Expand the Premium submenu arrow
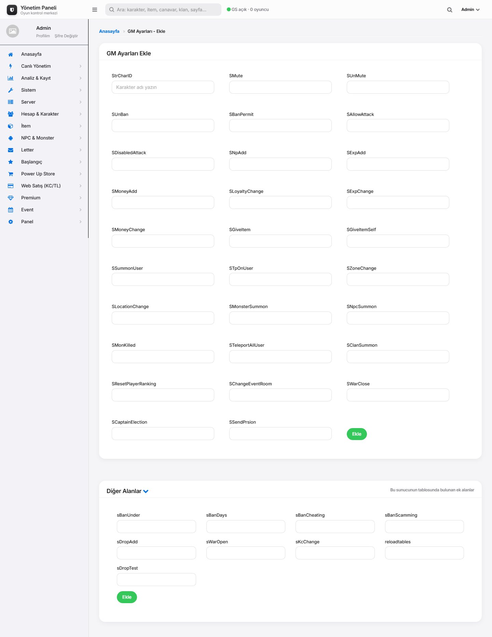Screen dimensions: 492x637 80,198
